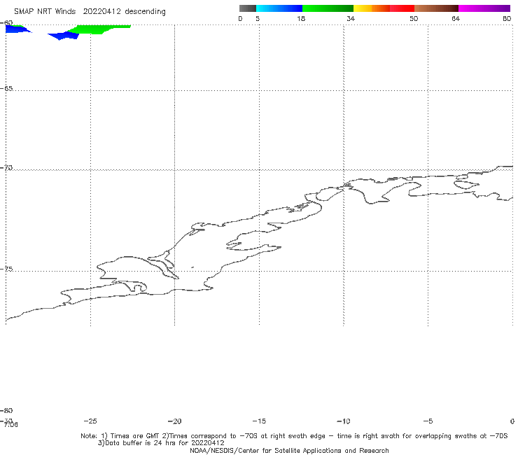Click the -5 longitude label

pos(428,421)
